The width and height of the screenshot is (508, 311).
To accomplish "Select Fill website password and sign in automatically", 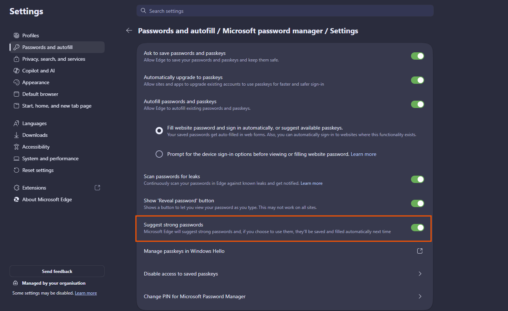I will pyautogui.click(x=159, y=131).
